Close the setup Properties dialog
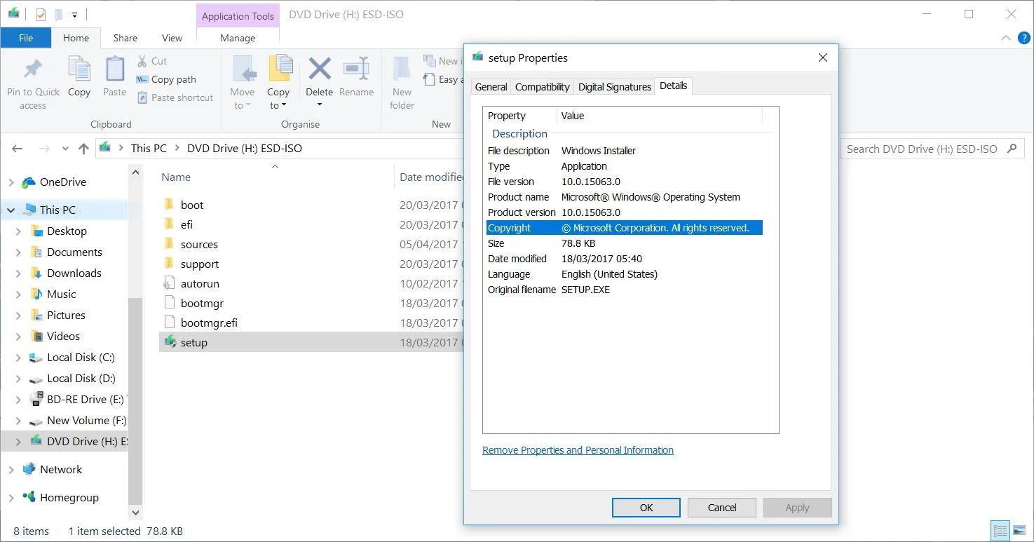This screenshot has height=542, width=1034. pos(823,57)
